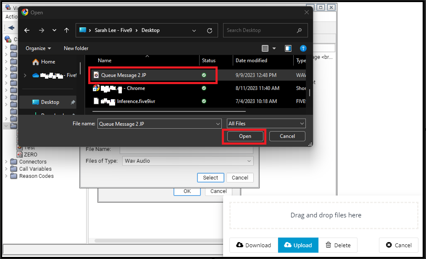Image resolution: width=426 pixels, height=259 pixels.
Task: Unpin Desktop via its pin icon
Action: pyautogui.click(x=73, y=102)
